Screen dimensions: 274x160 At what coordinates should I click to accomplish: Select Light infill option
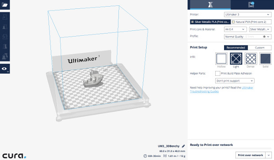236,59
